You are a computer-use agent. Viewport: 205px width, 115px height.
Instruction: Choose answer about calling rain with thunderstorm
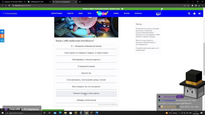(86, 80)
